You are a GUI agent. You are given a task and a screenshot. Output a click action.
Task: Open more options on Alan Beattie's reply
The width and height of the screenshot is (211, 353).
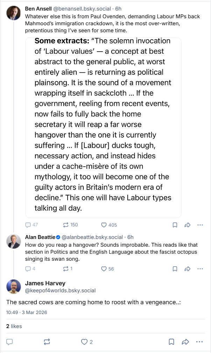pos(200,269)
